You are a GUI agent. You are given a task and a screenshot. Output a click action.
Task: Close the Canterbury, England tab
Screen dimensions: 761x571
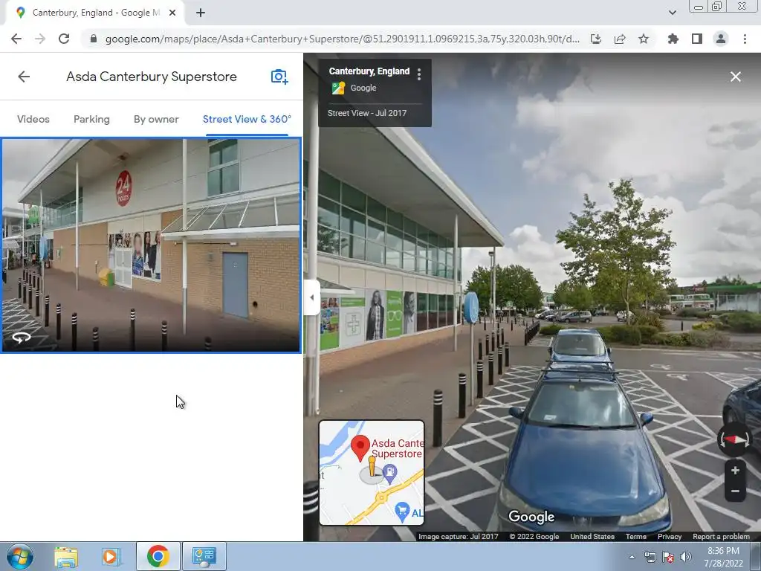172,13
